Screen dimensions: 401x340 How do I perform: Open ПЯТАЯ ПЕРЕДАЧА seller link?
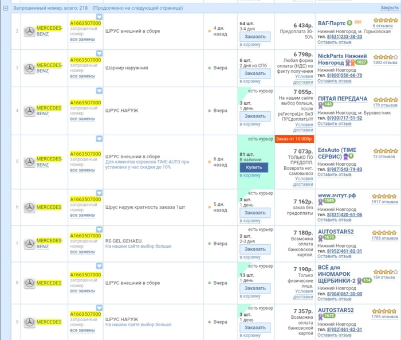pyautogui.click(x=343, y=99)
